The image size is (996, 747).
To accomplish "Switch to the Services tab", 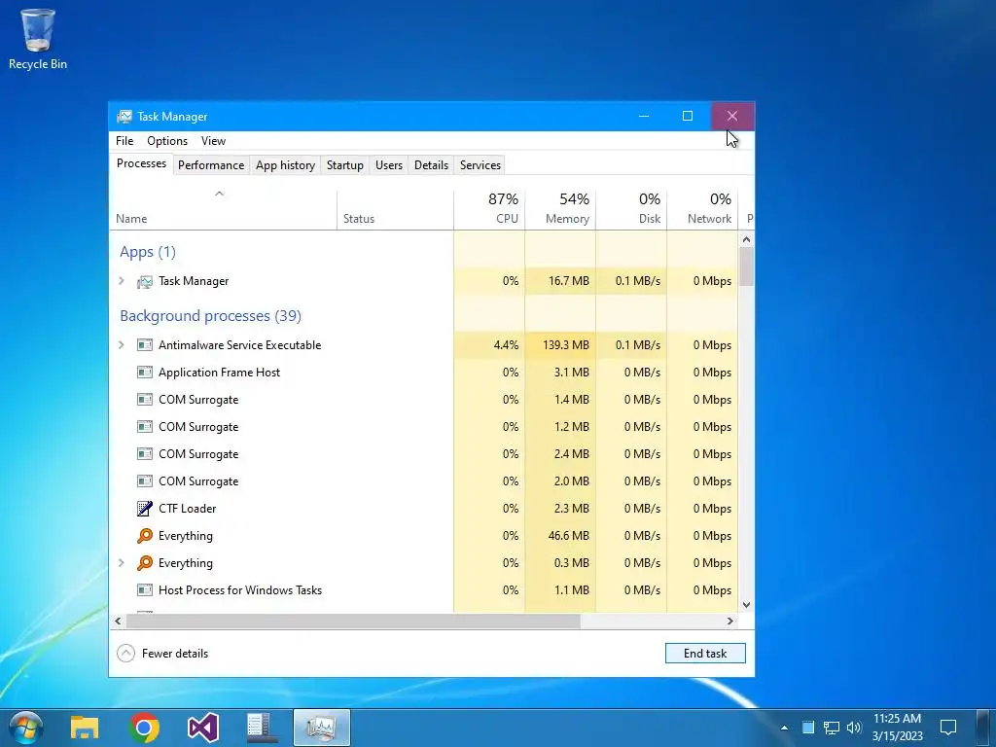I will coord(480,165).
